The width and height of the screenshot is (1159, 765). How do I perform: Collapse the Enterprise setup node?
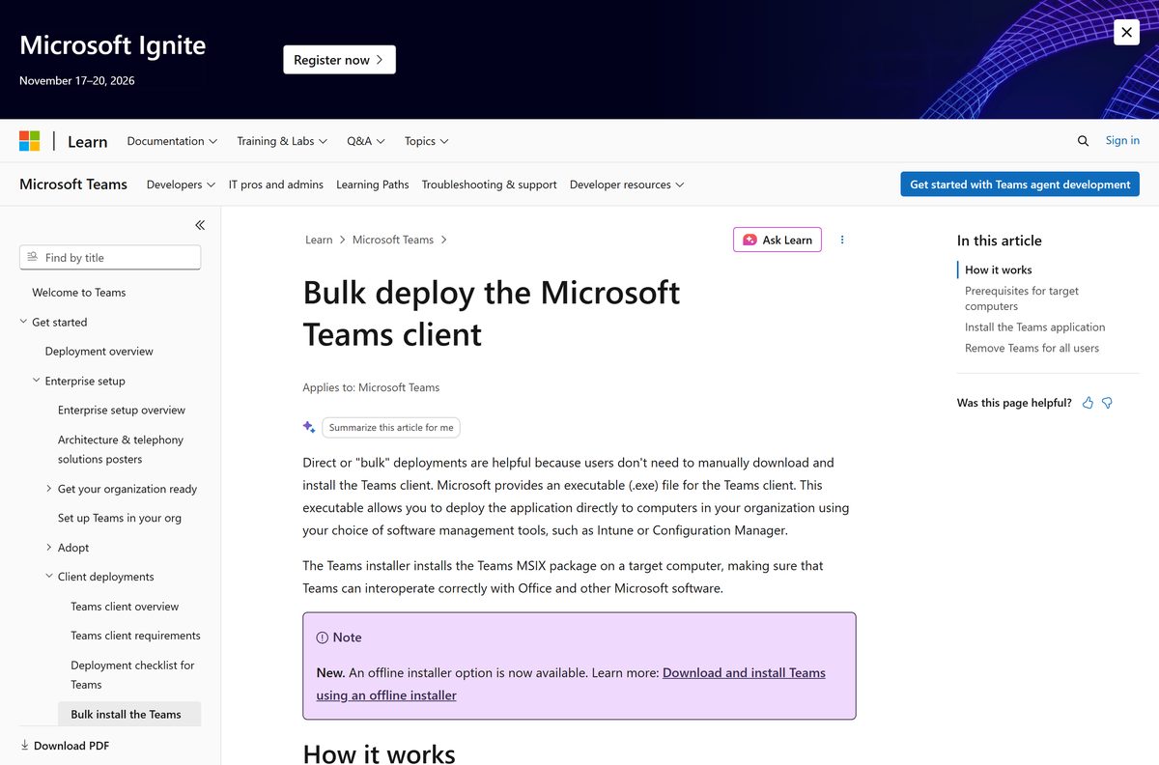(x=37, y=381)
